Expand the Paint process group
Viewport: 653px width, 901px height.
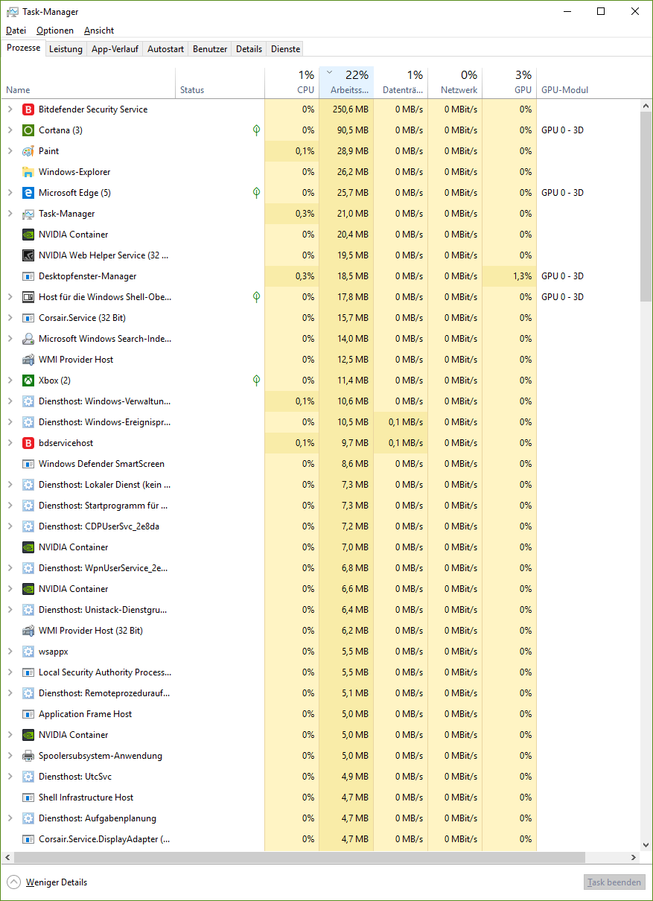[x=10, y=151]
